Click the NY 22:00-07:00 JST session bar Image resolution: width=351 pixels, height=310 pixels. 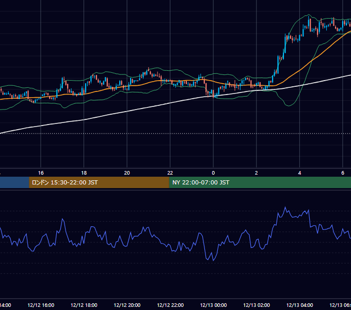(260, 182)
